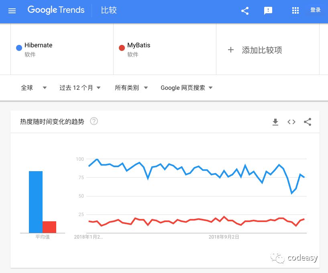Viewport: 328px width, 273px height.
Task: Share the trends chart via its share icon
Action: (x=308, y=121)
